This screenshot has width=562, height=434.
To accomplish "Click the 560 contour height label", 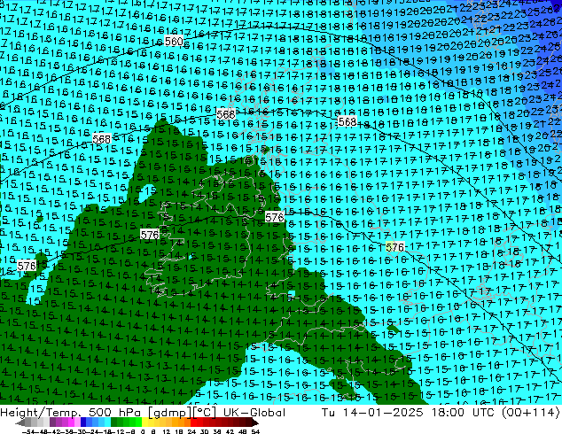I will point(174,41).
